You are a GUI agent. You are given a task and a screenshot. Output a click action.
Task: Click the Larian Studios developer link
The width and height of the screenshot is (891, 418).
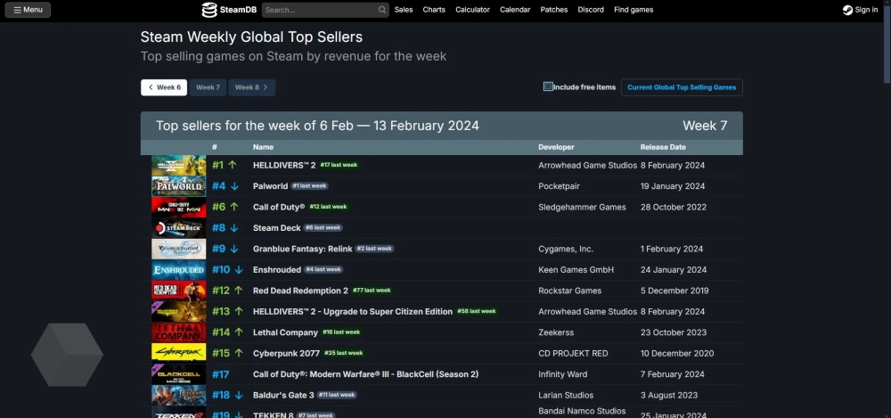coord(568,395)
